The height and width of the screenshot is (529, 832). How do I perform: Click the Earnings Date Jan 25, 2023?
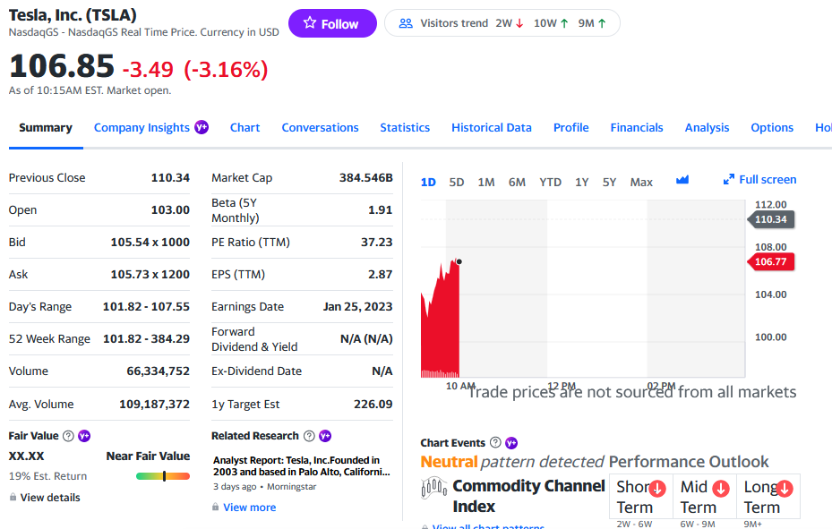357,306
